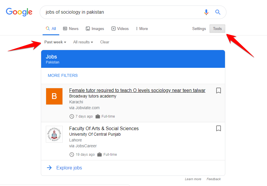Expand the More search categories menu
The width and height of the screenshot is (267, 186).
142,29
